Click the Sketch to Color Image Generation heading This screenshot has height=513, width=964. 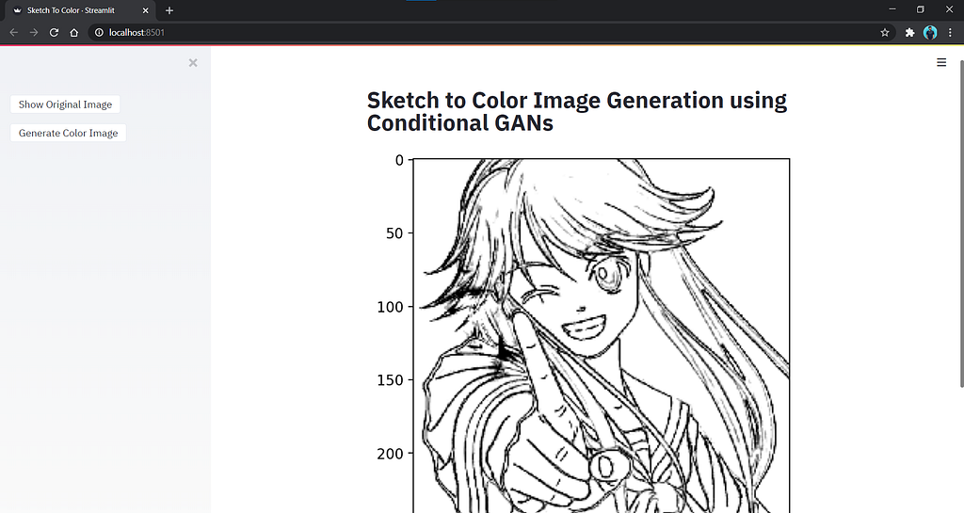577,111
